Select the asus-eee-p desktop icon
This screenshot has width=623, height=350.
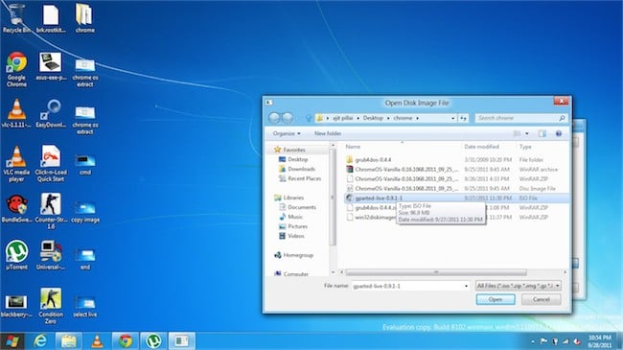click(51, 67)
